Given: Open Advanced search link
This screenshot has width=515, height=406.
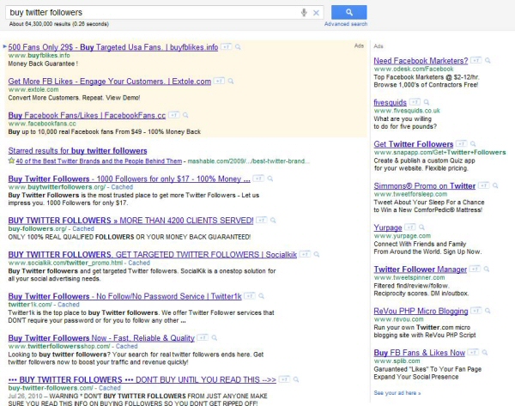Looking at the screenshot, I should point(347,25).
